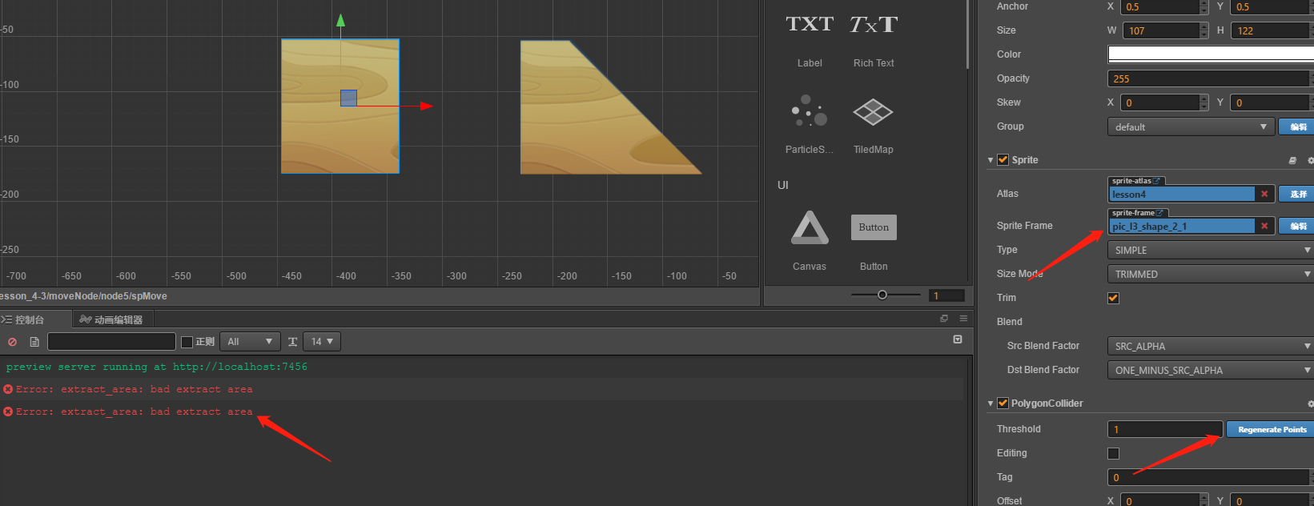
Task: Open the Src Blend Factor dropdown
Action: 1211,346
